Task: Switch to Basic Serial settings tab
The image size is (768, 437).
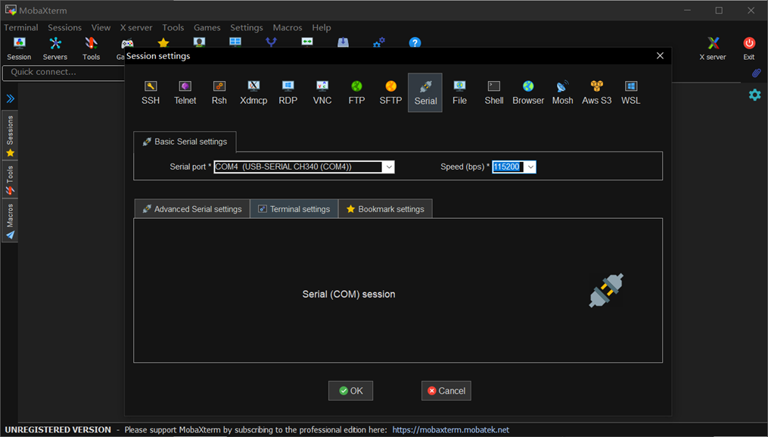Action: coord(185,142)
